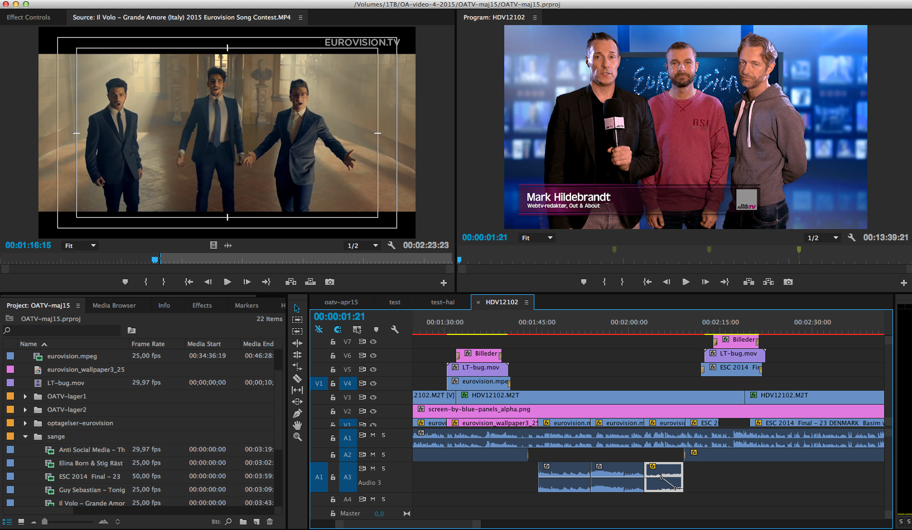Open Program monitor 1/2 resolution dropdown

(x=823, y=238)
